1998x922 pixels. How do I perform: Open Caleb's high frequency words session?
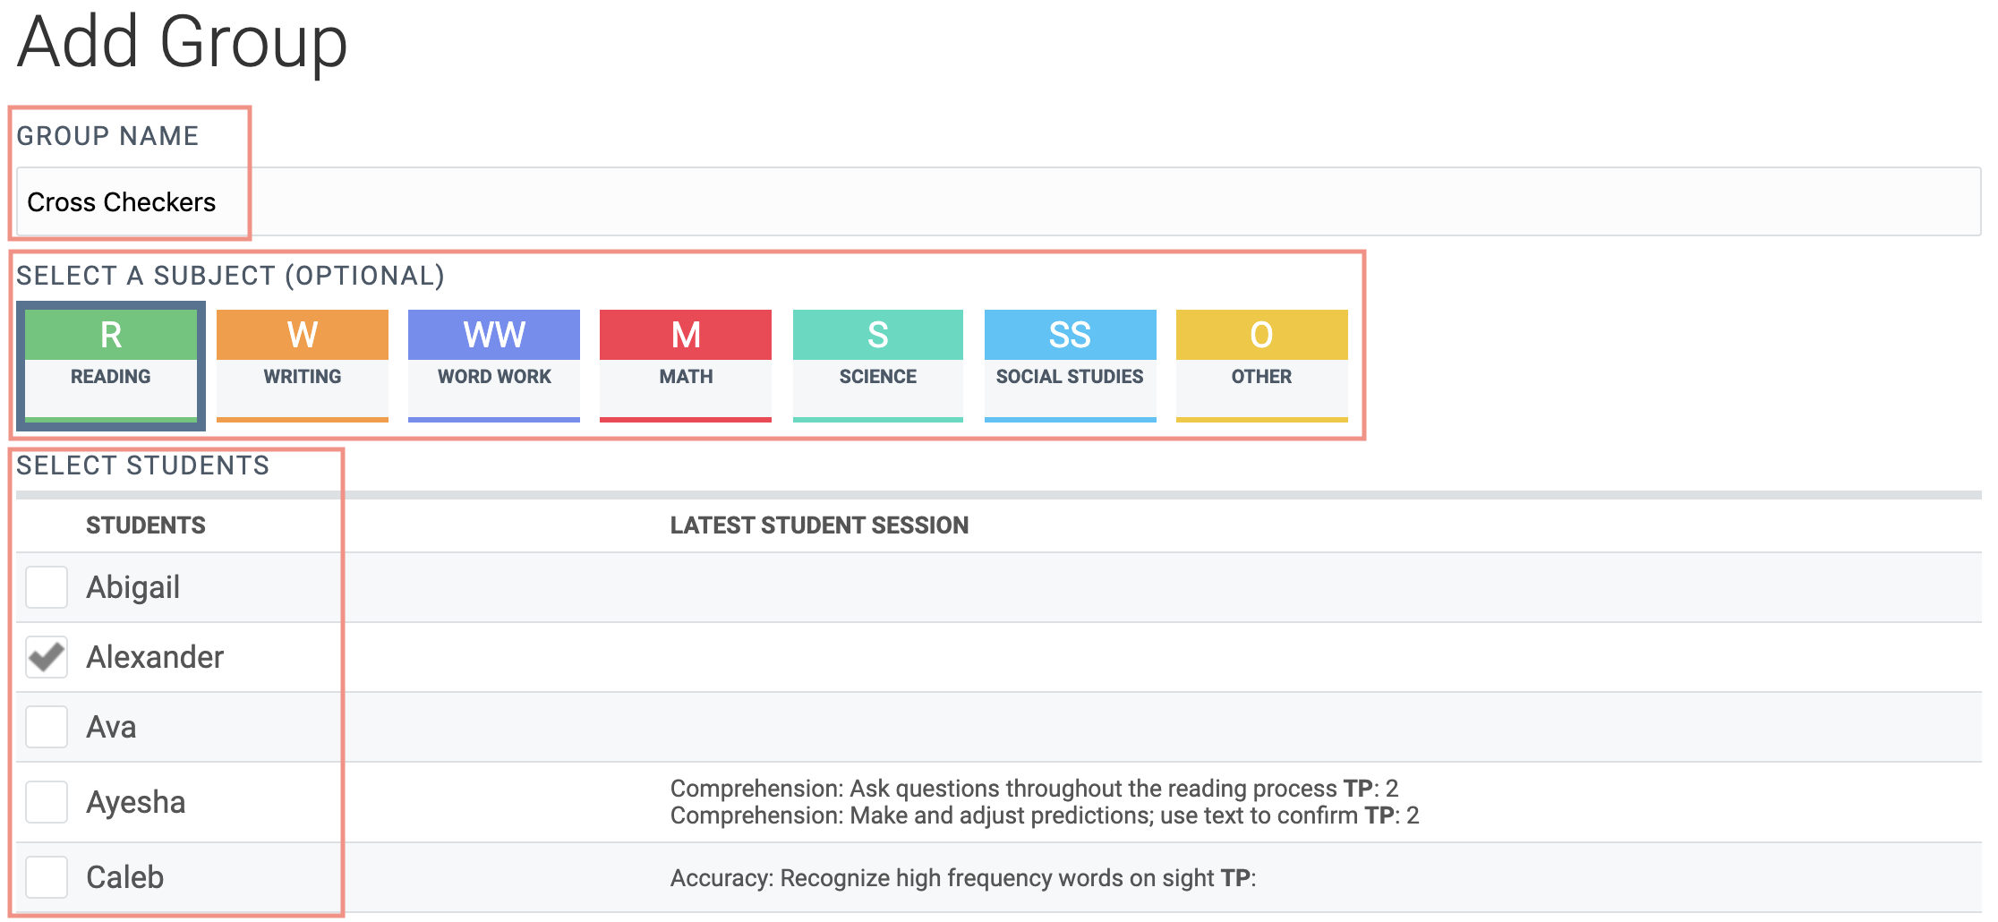tap(964, 878)
